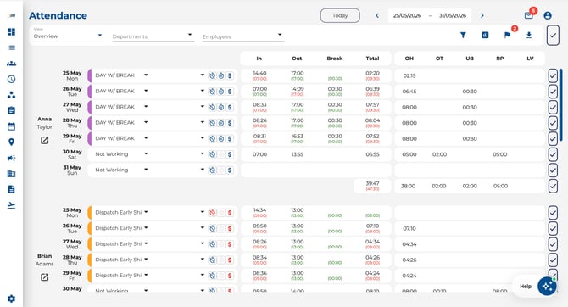Open the DAY W/ BREAK shift dropdown for Anna's 25 May

[122, 75]
